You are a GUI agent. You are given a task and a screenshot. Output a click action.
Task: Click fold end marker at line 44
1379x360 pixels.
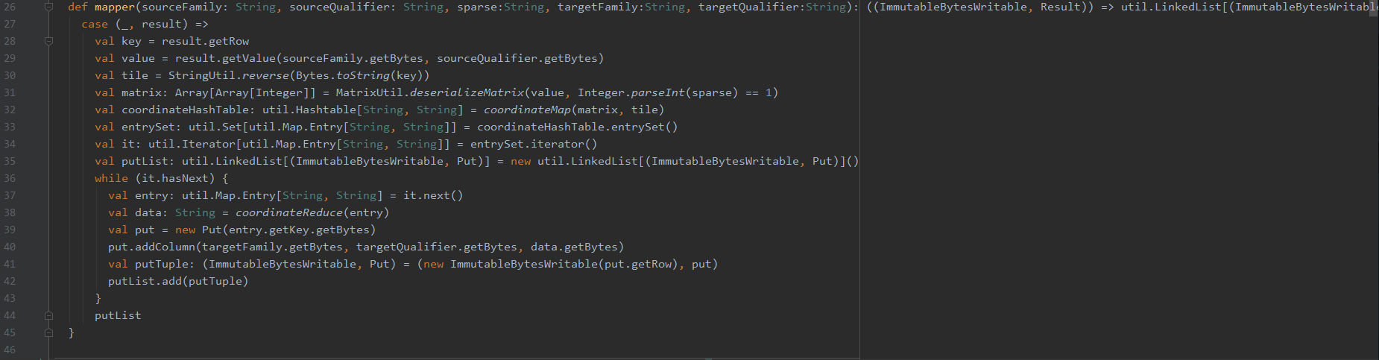[x=48, y=315]
